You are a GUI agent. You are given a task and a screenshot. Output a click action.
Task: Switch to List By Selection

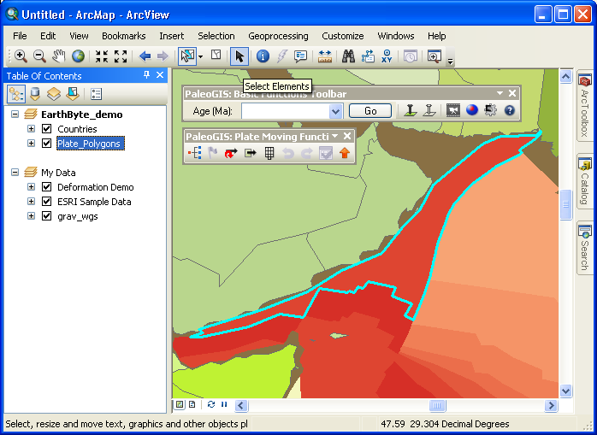[73, 94]
